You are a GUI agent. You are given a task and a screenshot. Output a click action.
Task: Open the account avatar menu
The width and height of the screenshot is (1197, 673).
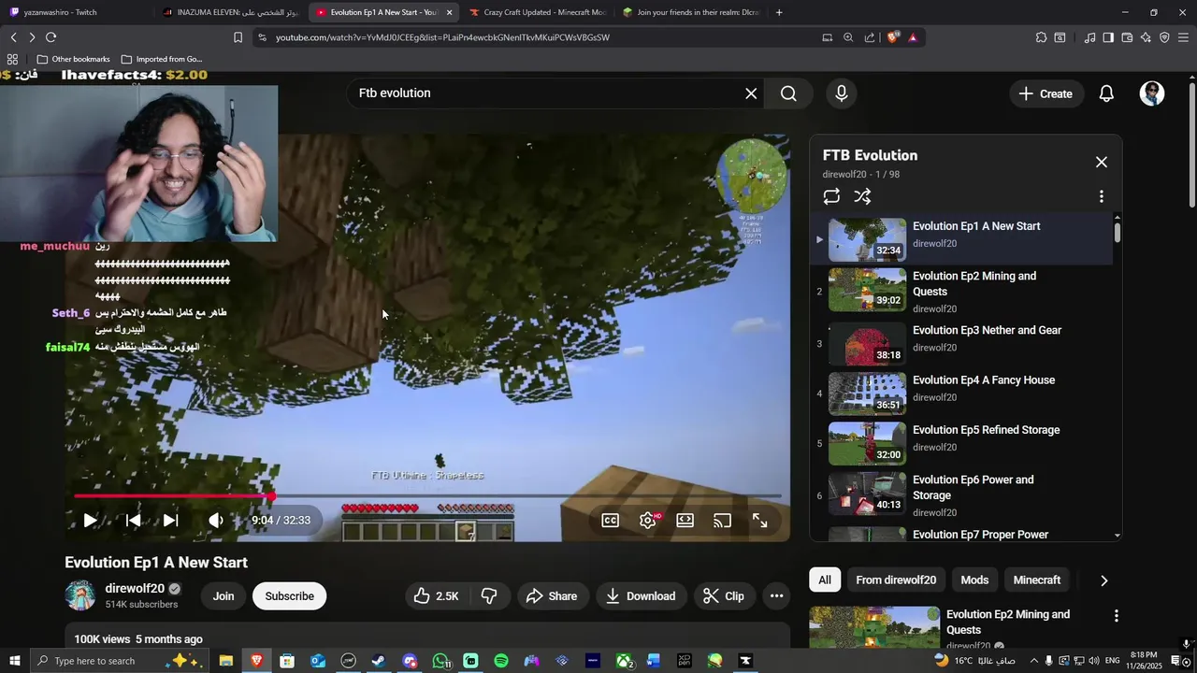[x=1152, y=93]
